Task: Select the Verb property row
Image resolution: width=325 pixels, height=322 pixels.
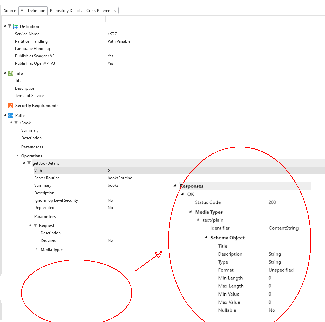Action: click(38, 171)
